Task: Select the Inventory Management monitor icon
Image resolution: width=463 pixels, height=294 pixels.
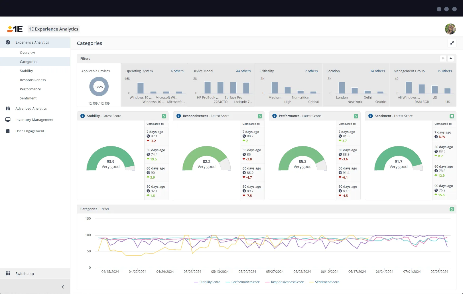Action: pos(8,120)
